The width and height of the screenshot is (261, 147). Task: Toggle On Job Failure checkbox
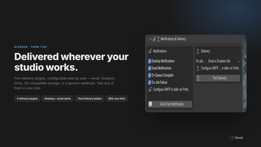tap(150, 82)
